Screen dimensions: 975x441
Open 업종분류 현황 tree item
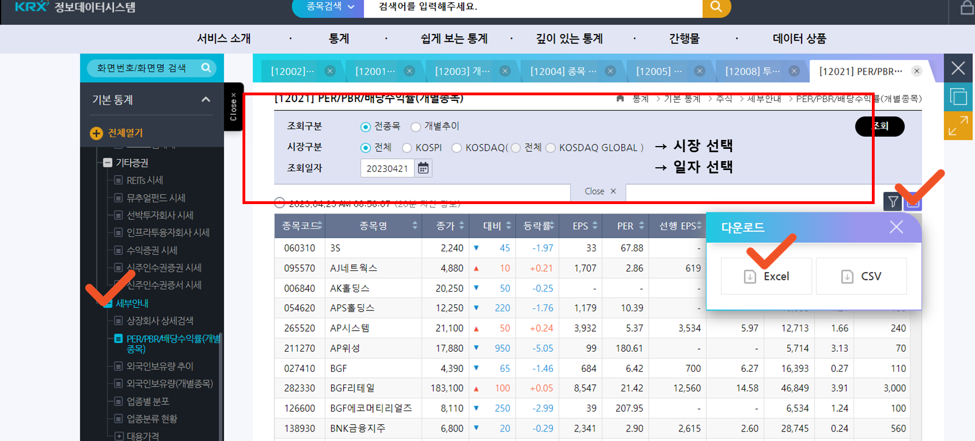[152, 419]
